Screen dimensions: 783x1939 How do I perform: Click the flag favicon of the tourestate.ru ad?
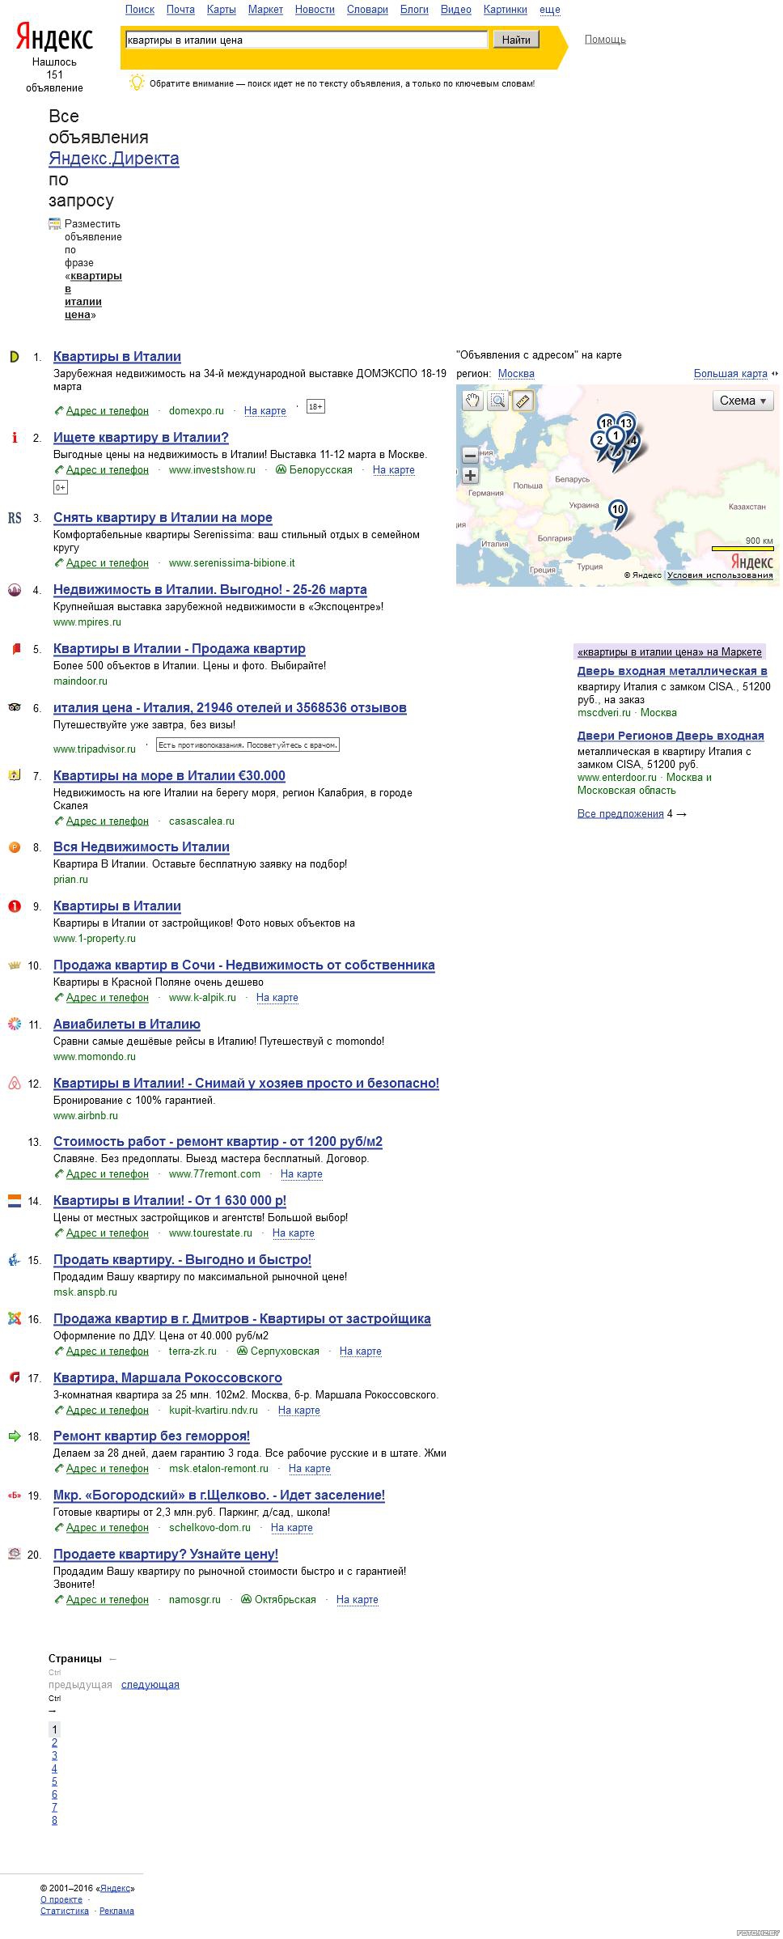point(14,1201)
